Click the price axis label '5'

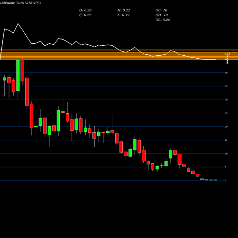(x=226, y=167)
